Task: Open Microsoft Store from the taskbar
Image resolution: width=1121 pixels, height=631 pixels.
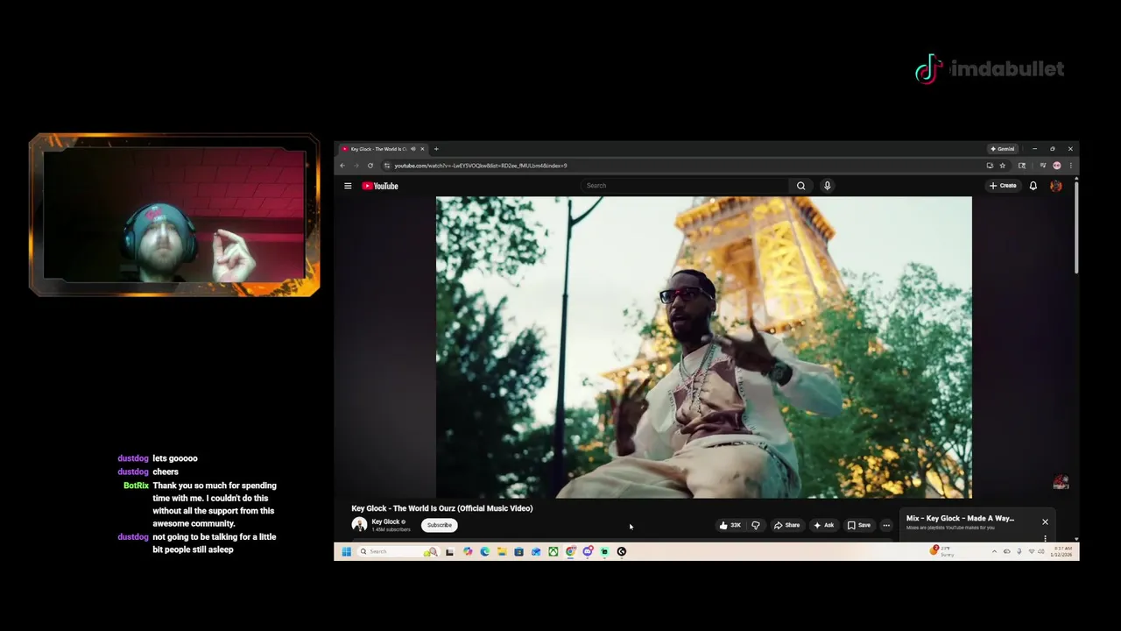Action: 518,551
